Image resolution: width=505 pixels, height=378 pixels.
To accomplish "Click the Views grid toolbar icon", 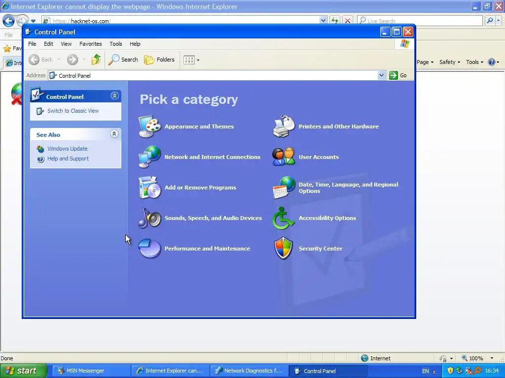I will (189, 60).
